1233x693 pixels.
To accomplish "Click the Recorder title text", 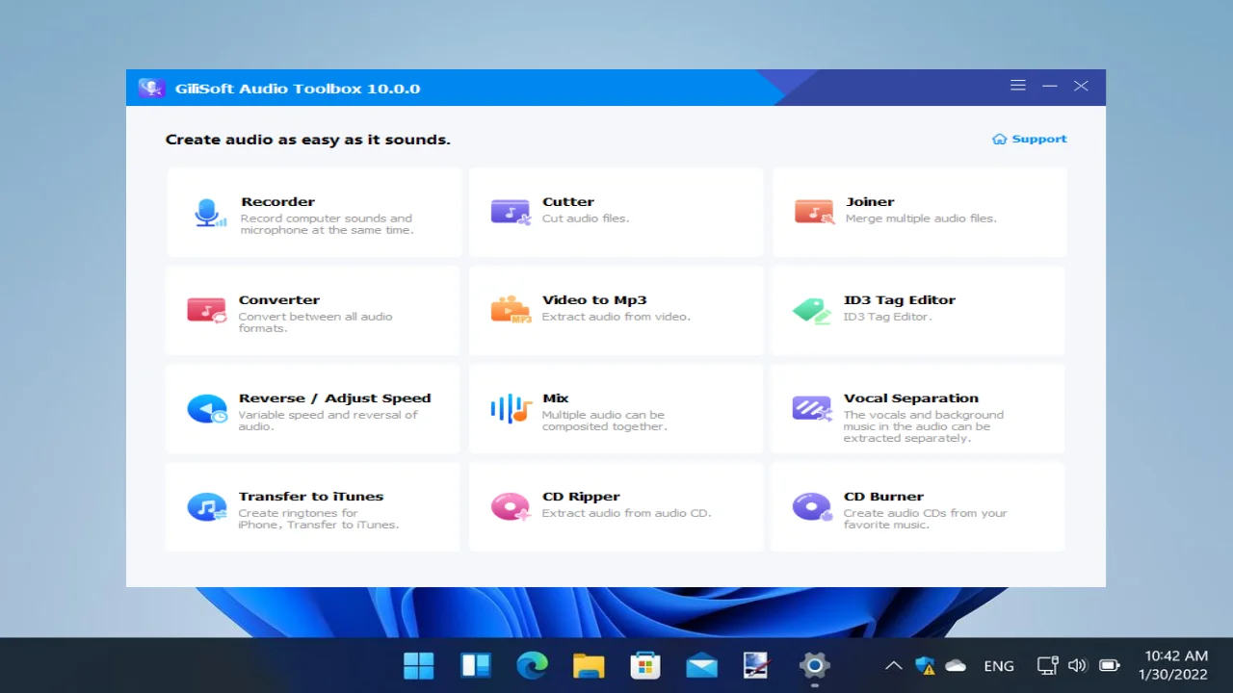I will (277, 202).
